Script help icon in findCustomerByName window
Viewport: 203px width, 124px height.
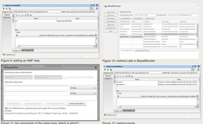pos(197,96)
